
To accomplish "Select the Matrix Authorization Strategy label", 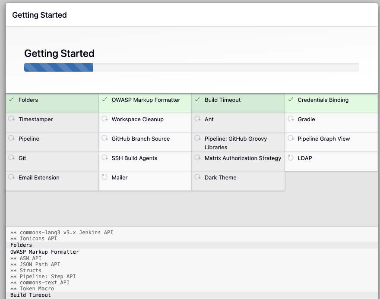I will click(x=243, y=158).
